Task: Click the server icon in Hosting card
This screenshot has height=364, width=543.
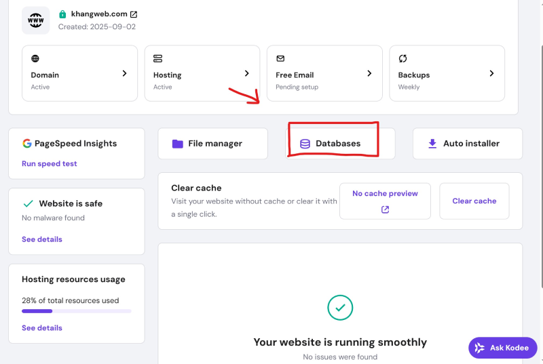Action: pyautogui.click(x=157, y=59)
